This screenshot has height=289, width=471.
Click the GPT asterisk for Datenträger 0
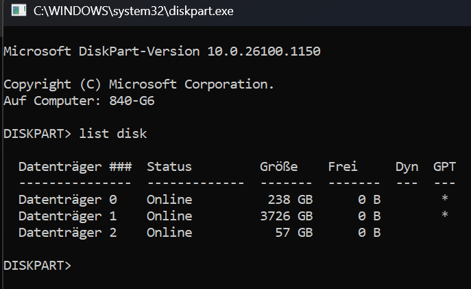tap(445, 198)
